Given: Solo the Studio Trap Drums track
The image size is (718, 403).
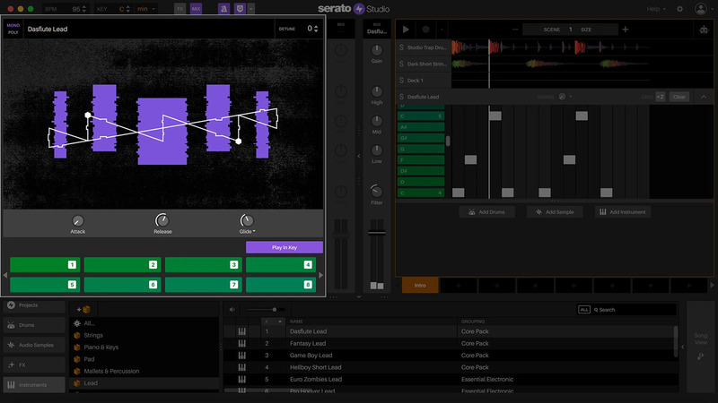Looking at the screenshot, I should 401,47.
